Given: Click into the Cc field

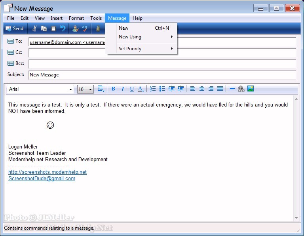Looking at the screenshot, I should (162, 53).
